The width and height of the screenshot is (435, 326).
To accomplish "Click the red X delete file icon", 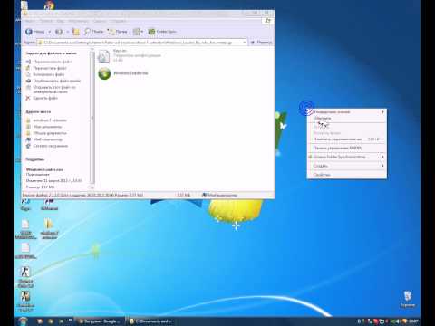I will click(28, 98).
